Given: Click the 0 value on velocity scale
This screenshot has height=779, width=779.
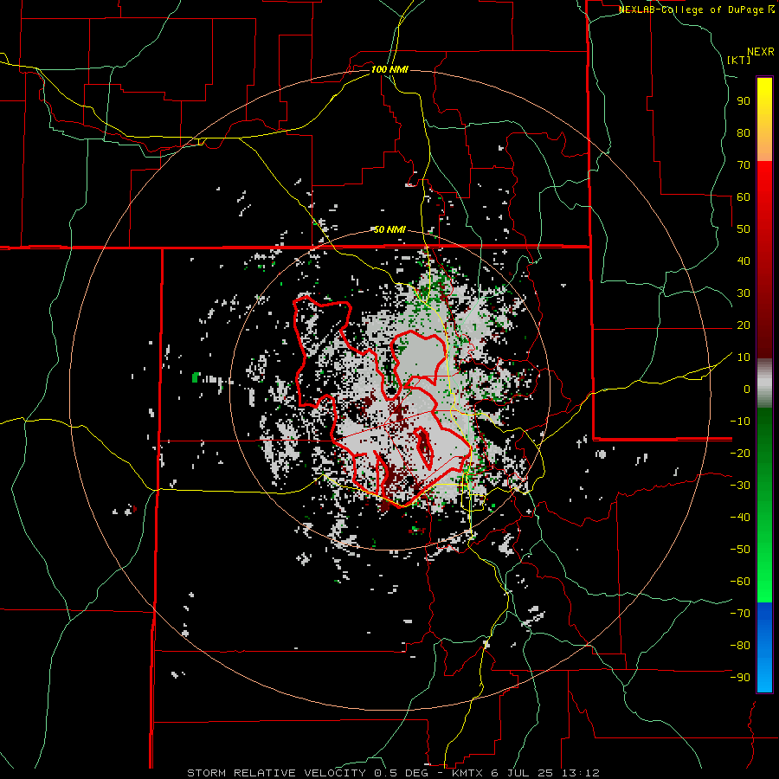Looking at the screenshot, I should [747, 389].
